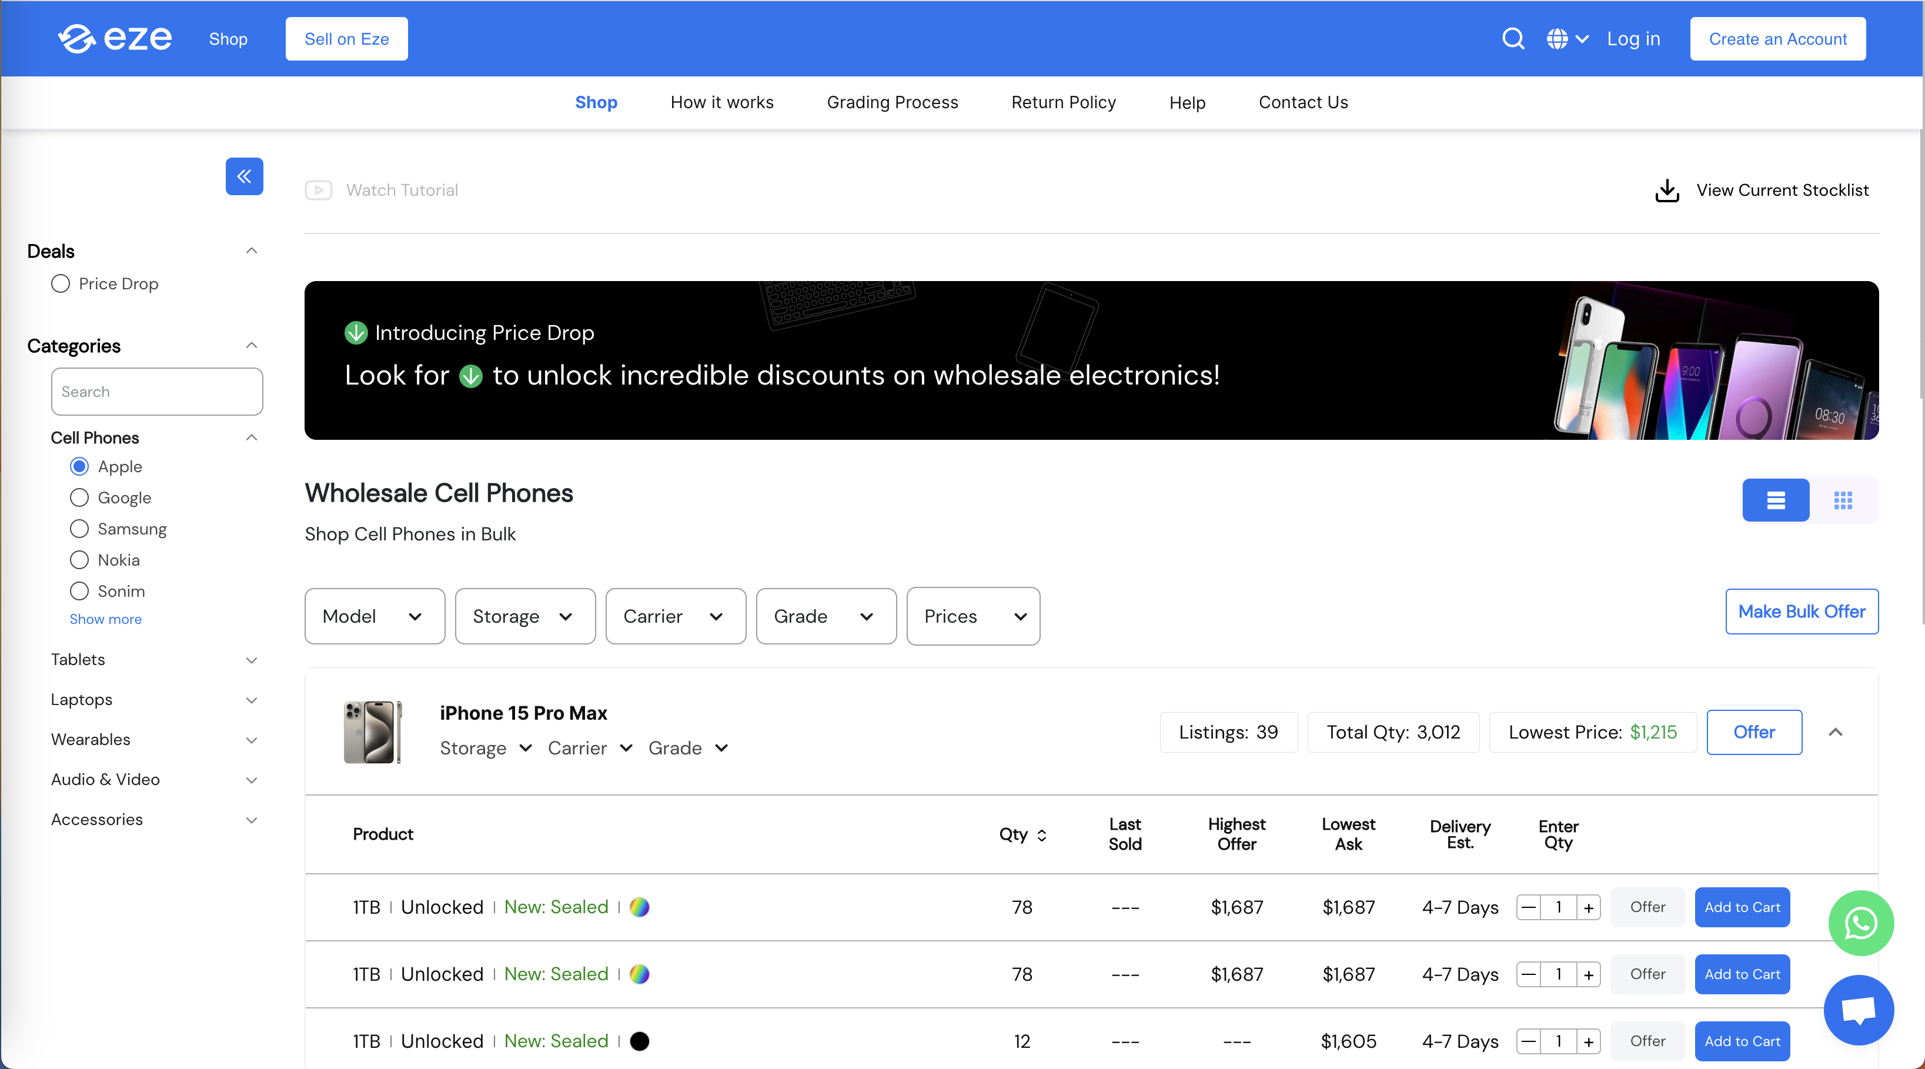Open How it works page
Screen dimensions: 1925x1069
point(722,102)
